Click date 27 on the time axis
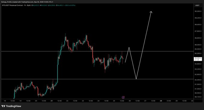The height and width of the screenshot is (110, 204). click(145, 101)
